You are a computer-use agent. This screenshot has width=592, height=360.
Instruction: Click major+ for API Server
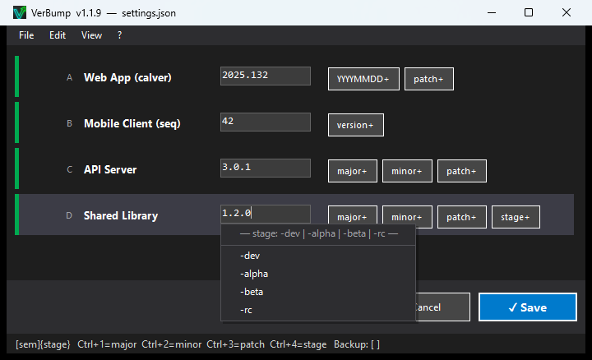coord(352,171)
